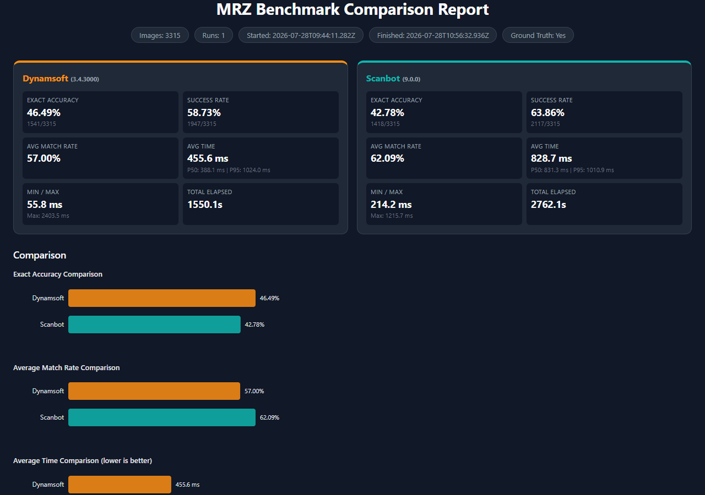This screenshot has width=705, height=495.
Task: Click Dynamsoft avg time 455.6 ms card value
Action: 208,158
